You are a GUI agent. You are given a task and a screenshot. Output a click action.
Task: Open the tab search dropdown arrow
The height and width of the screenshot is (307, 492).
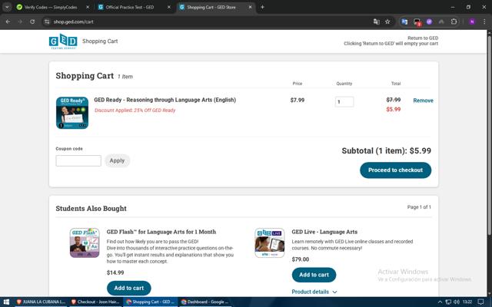[7, 7]
